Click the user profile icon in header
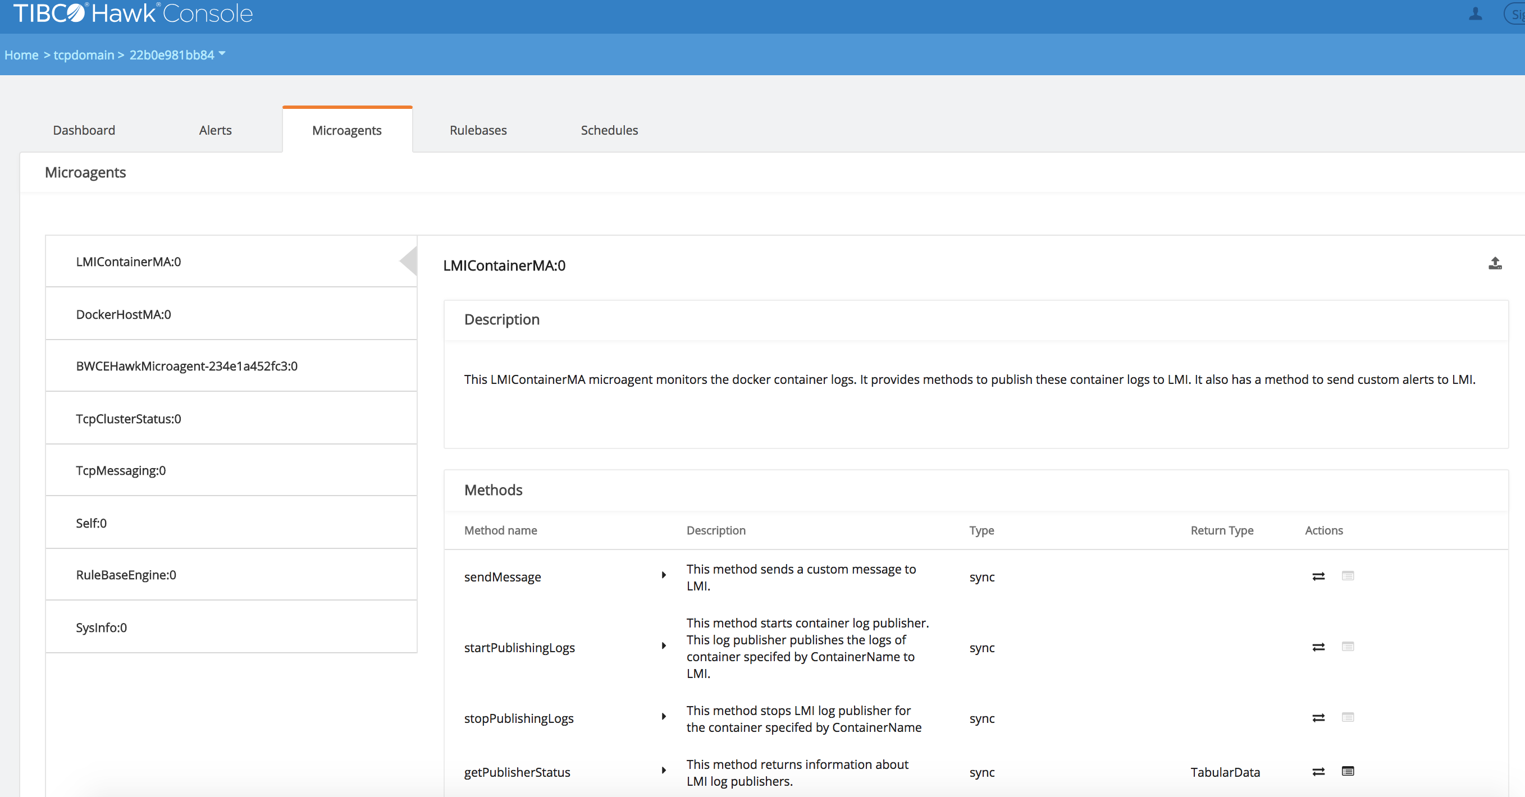This screenshot has width=1525, height=797. pos(1475,14)
